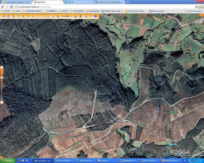Screen dimensions: 204x163
Task: Select the circle drawing tool
Action: pos(38,16)
